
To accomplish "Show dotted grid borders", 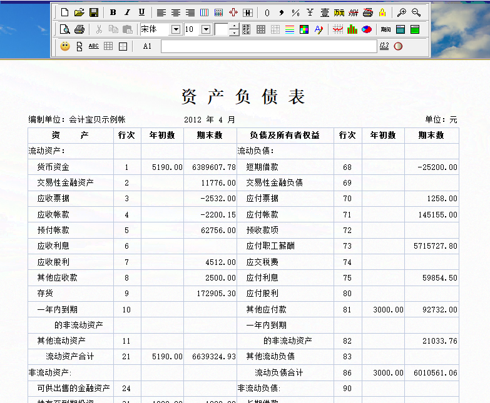I will click(x=275, y=29).
